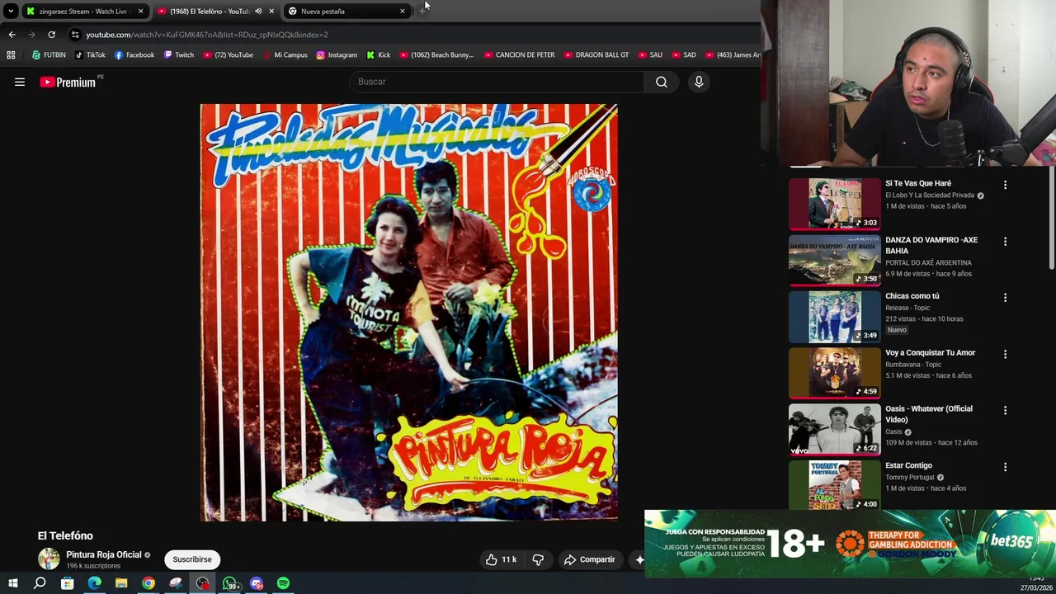Open Microsoft Store from taskbar
The height and width of the screenshot is (594, 1056).
[67, 583]
